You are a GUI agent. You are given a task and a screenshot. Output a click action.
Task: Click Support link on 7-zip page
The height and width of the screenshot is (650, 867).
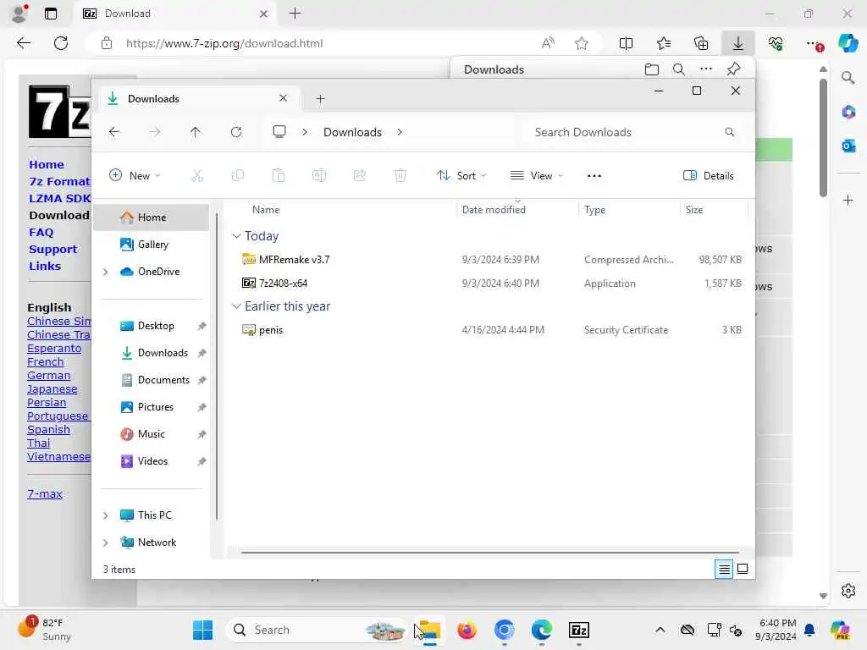(x=53, y=250)
